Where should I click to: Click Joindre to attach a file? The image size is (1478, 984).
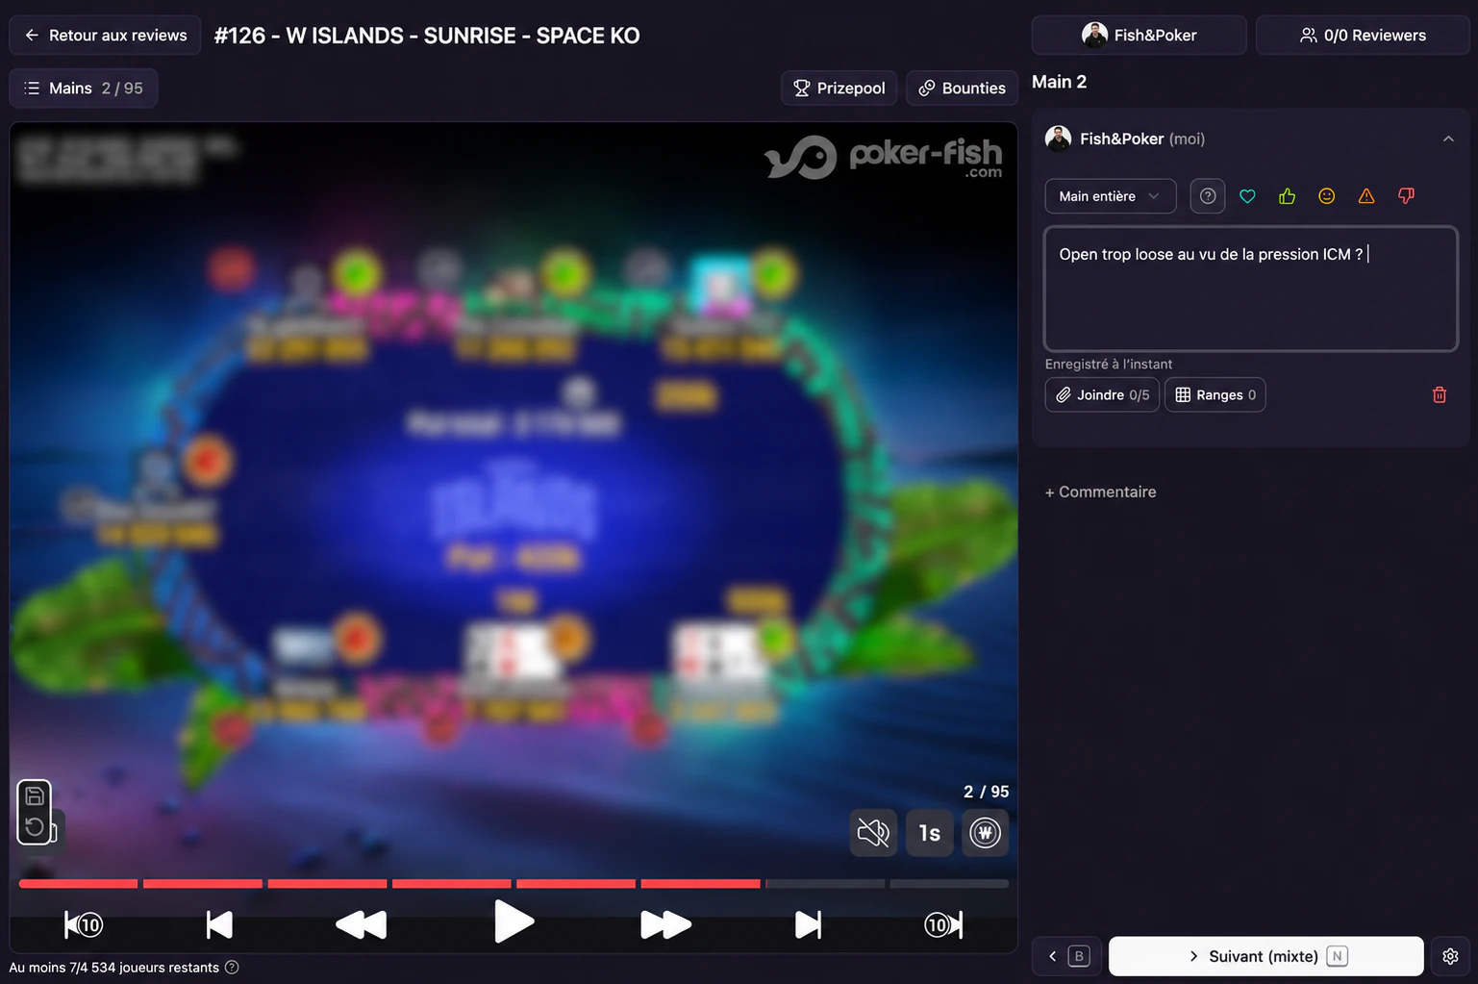point(1102,395)
